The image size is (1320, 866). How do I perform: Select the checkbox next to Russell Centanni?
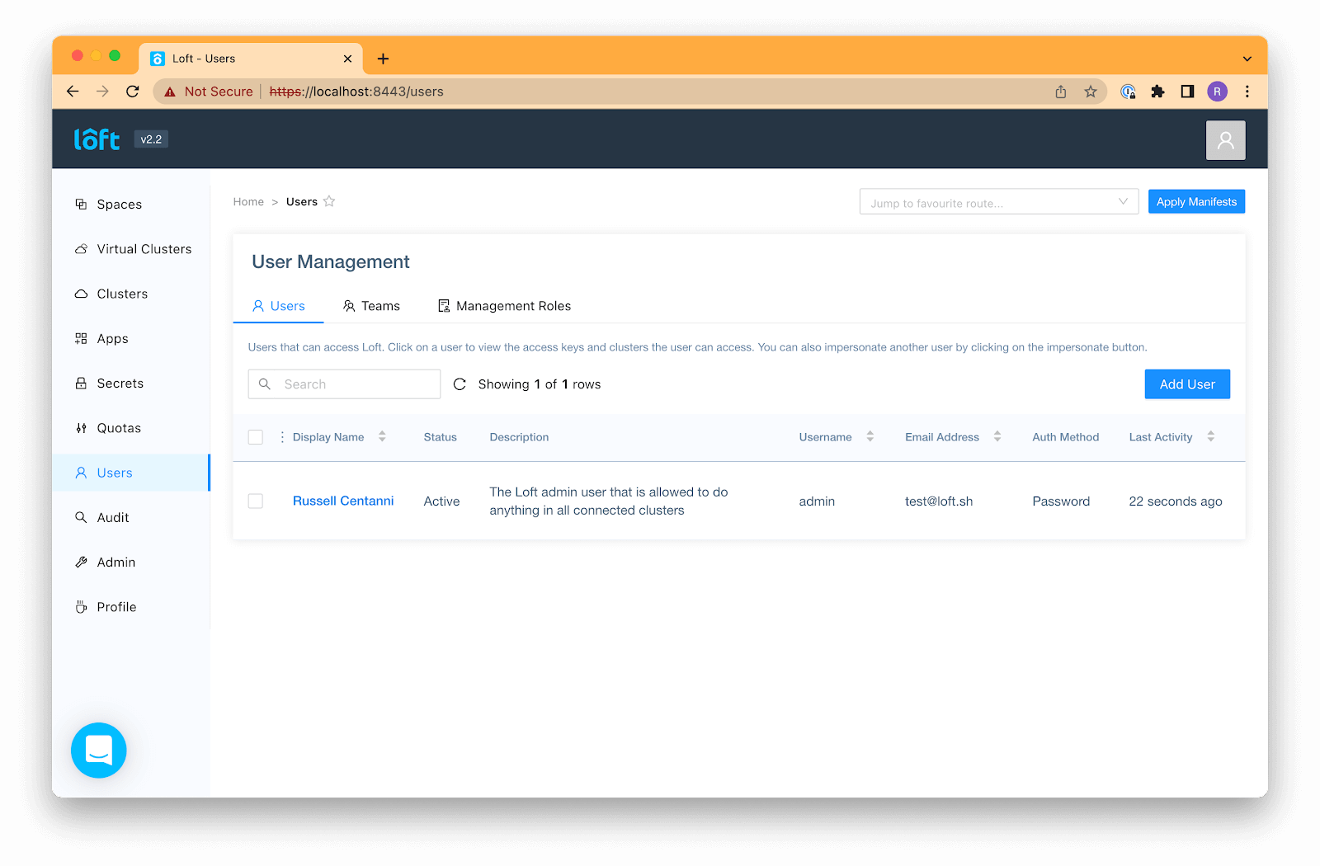[x=255, y=501]
